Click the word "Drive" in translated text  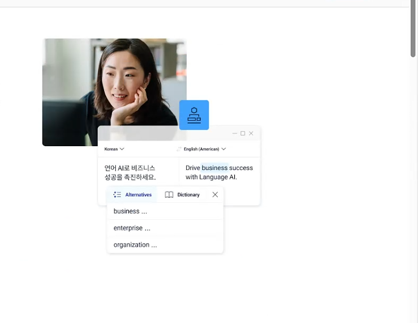point(193,168)
